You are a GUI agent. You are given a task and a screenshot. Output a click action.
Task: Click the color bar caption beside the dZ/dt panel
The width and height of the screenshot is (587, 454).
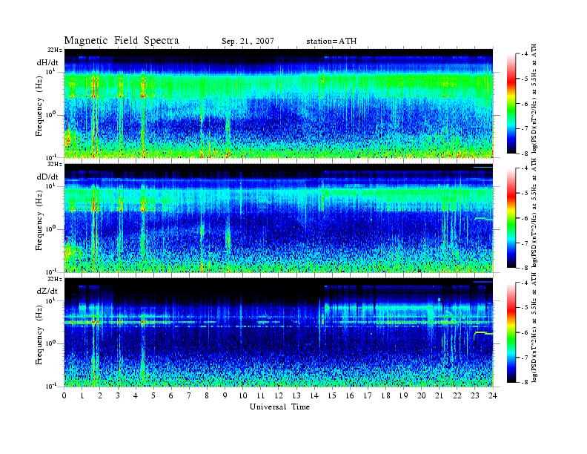pyautogui.click(x=534, y=328)
